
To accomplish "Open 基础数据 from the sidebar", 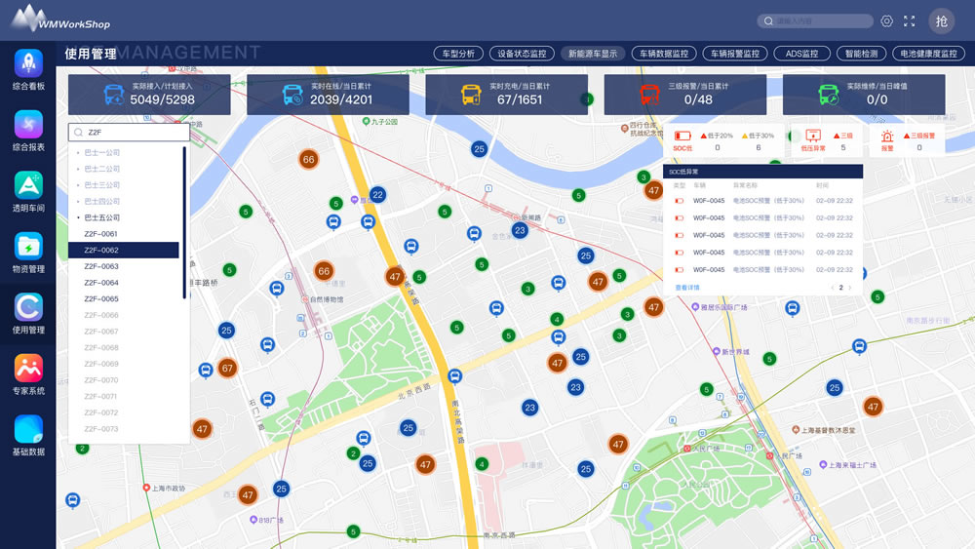I will pyautogui.click(x=28, y=430).
